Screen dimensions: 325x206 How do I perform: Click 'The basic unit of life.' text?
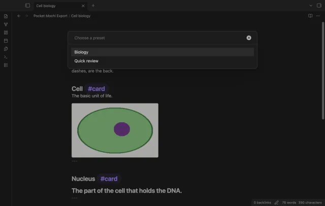pos(92,96)
